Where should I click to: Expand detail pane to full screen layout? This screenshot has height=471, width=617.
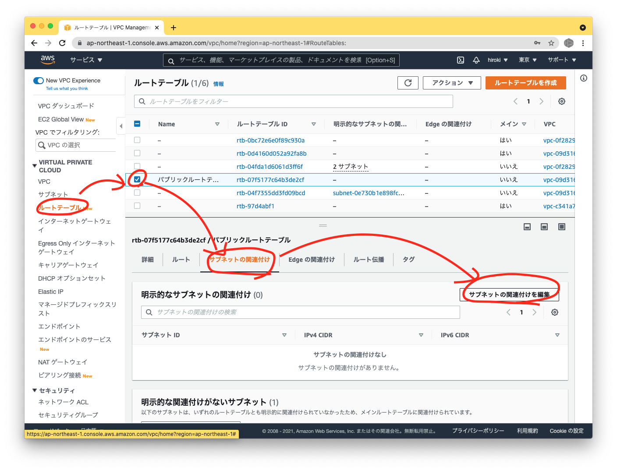click(x=561, y=227)
